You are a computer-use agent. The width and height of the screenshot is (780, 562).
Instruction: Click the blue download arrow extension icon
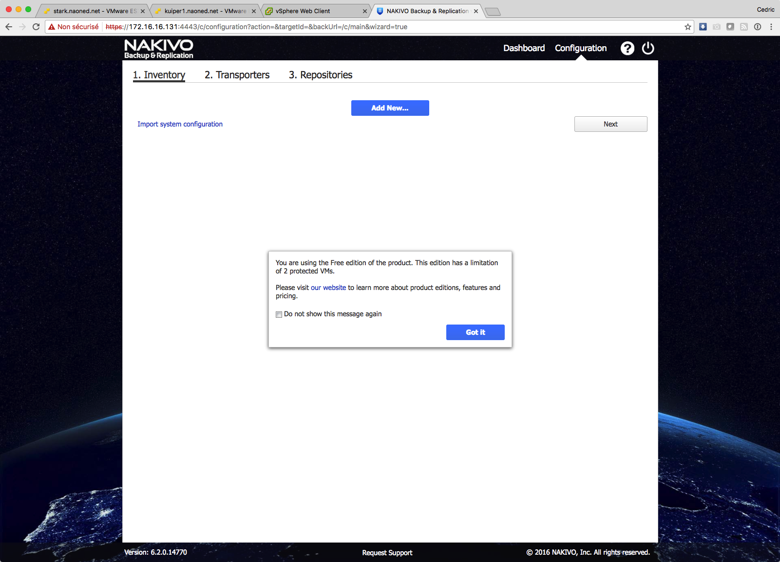703,27
